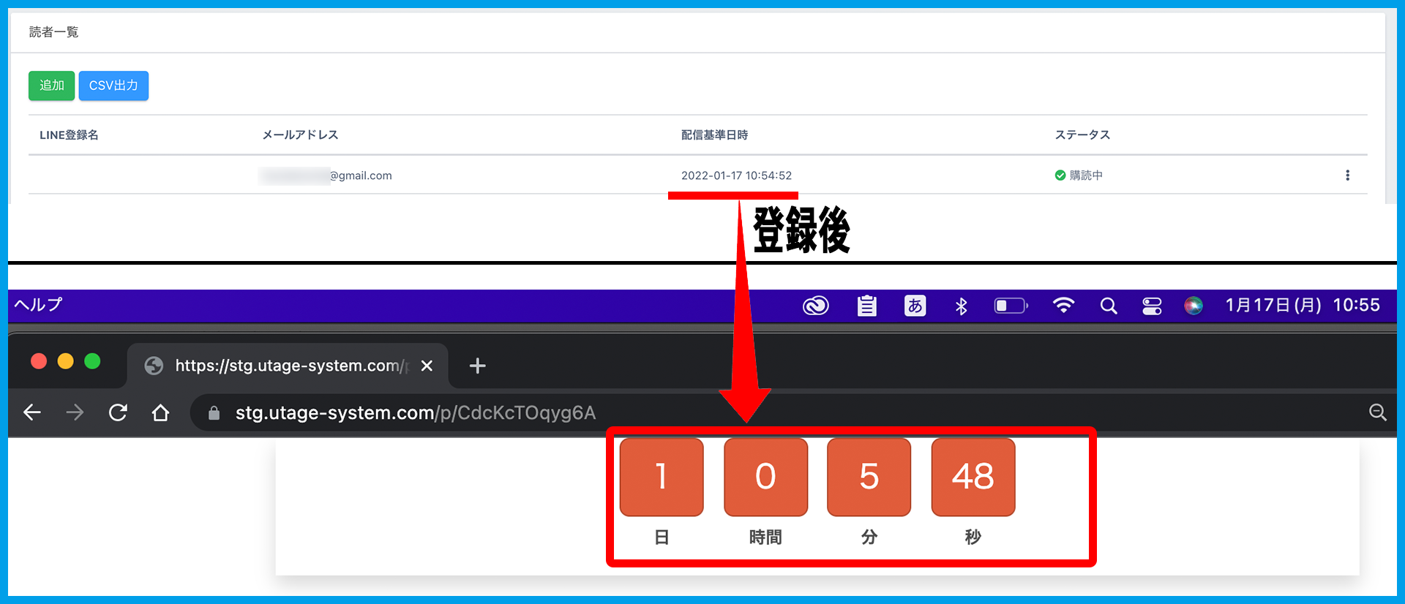Check the battery status icon
The width and height of the screenshot is (1405, 604).
pos(1011,306)
